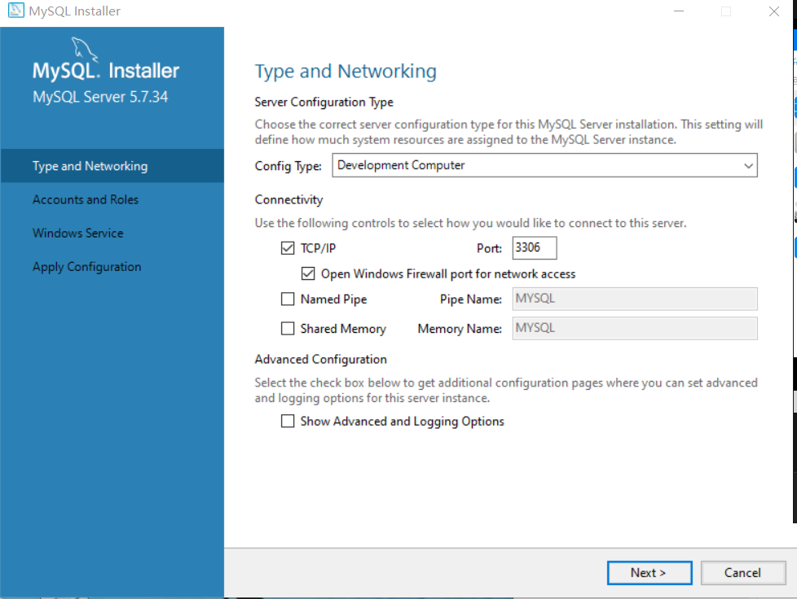Click the MySQL dolphin logo
Image resolution: width=797 pixels, height=599 pixels.
pos(85,50)
